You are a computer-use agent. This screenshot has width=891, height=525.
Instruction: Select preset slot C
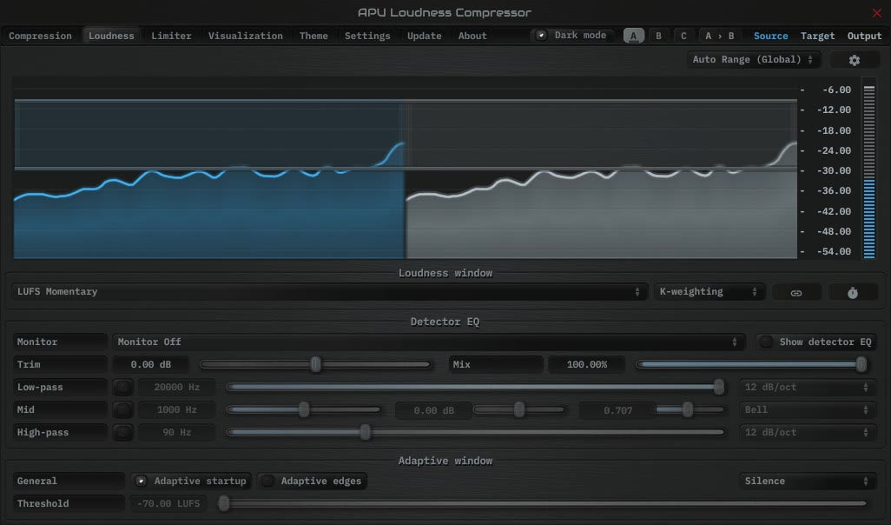coord(683,36)
